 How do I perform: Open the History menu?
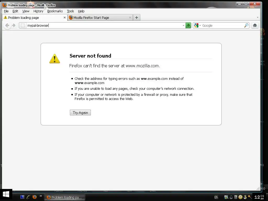coord(38,11)
